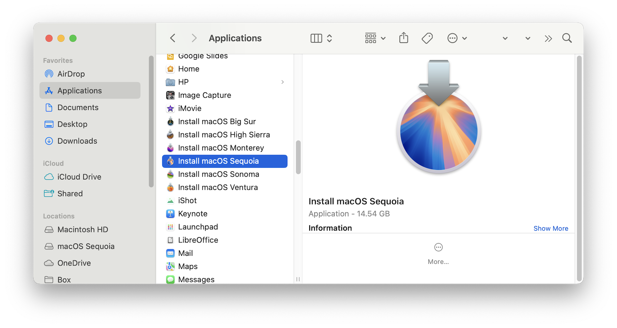Show more toolbar items with double chevron
Image resolution: width=617 pixels, height=328 pixels.
[548, 38]
